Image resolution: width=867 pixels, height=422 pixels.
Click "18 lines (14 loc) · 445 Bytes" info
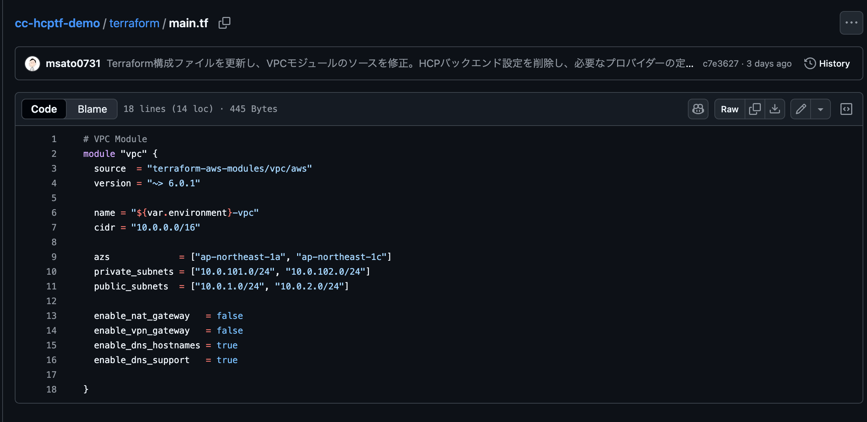(200, 109)
